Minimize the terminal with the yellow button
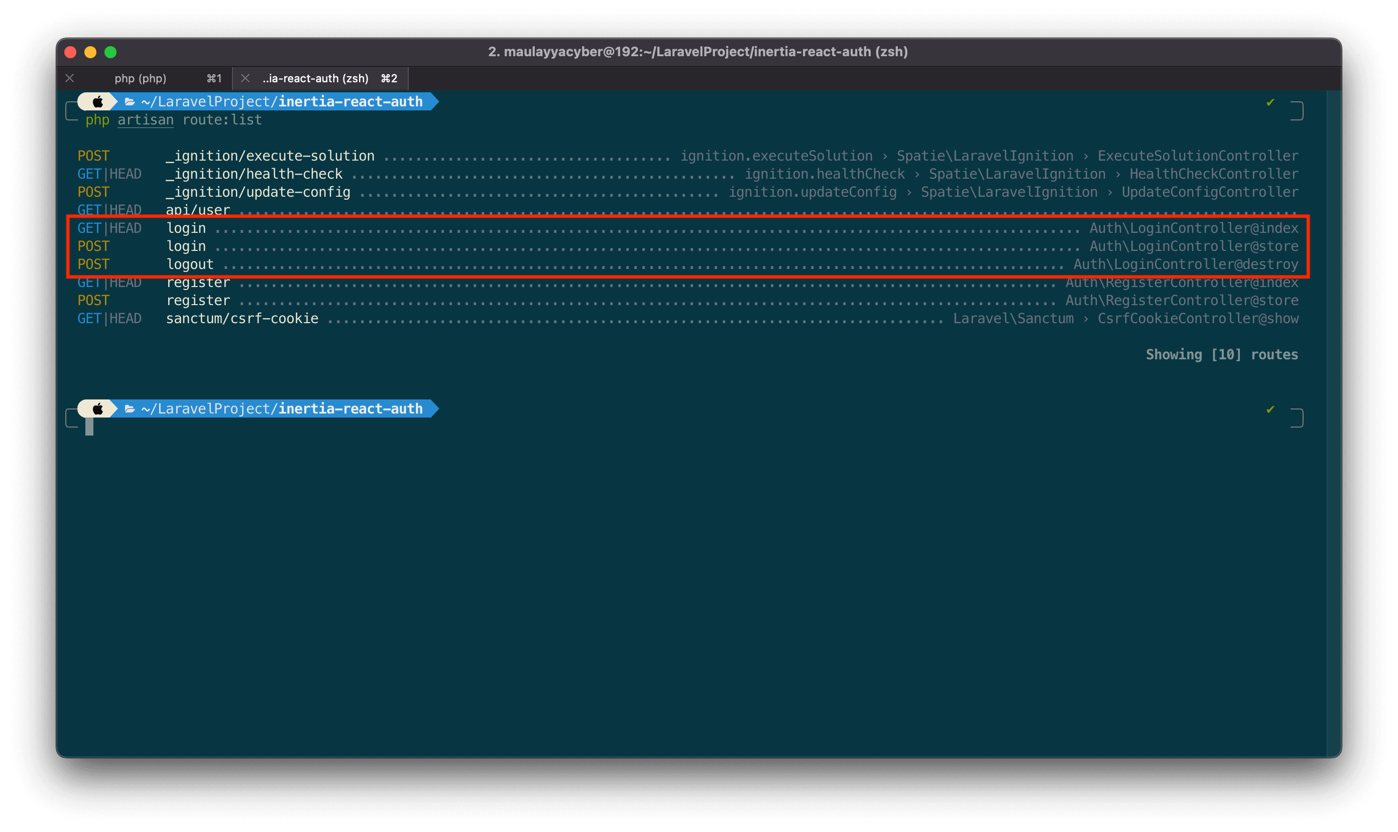1398x832 pixels. [x=90, y=52]
